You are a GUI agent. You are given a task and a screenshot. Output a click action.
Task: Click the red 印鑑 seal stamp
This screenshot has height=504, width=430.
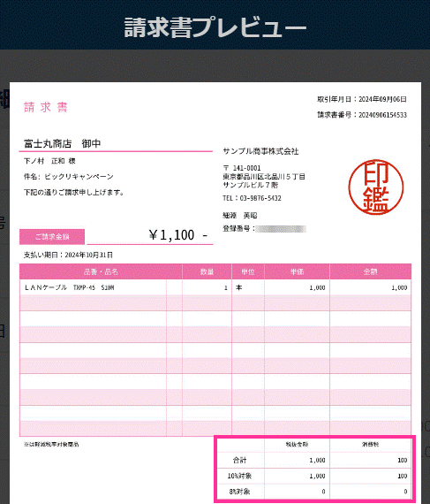(376, 187)
